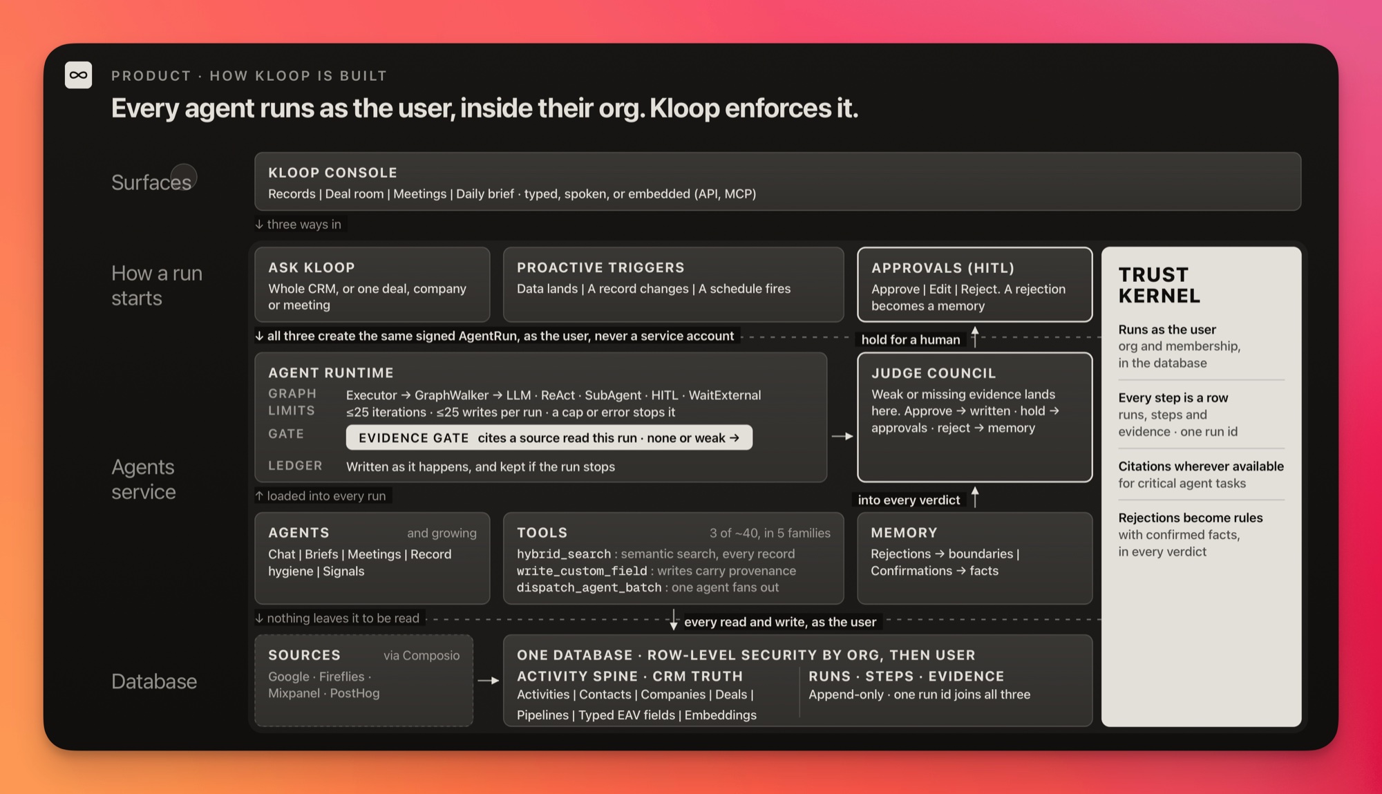The width and height of the screenshot is (1382, 794).
Task: Click 'loaded into every run' caption
Action: coord(320,495)
